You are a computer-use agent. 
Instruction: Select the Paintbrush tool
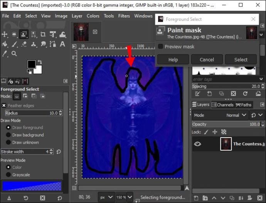[14, 44]
